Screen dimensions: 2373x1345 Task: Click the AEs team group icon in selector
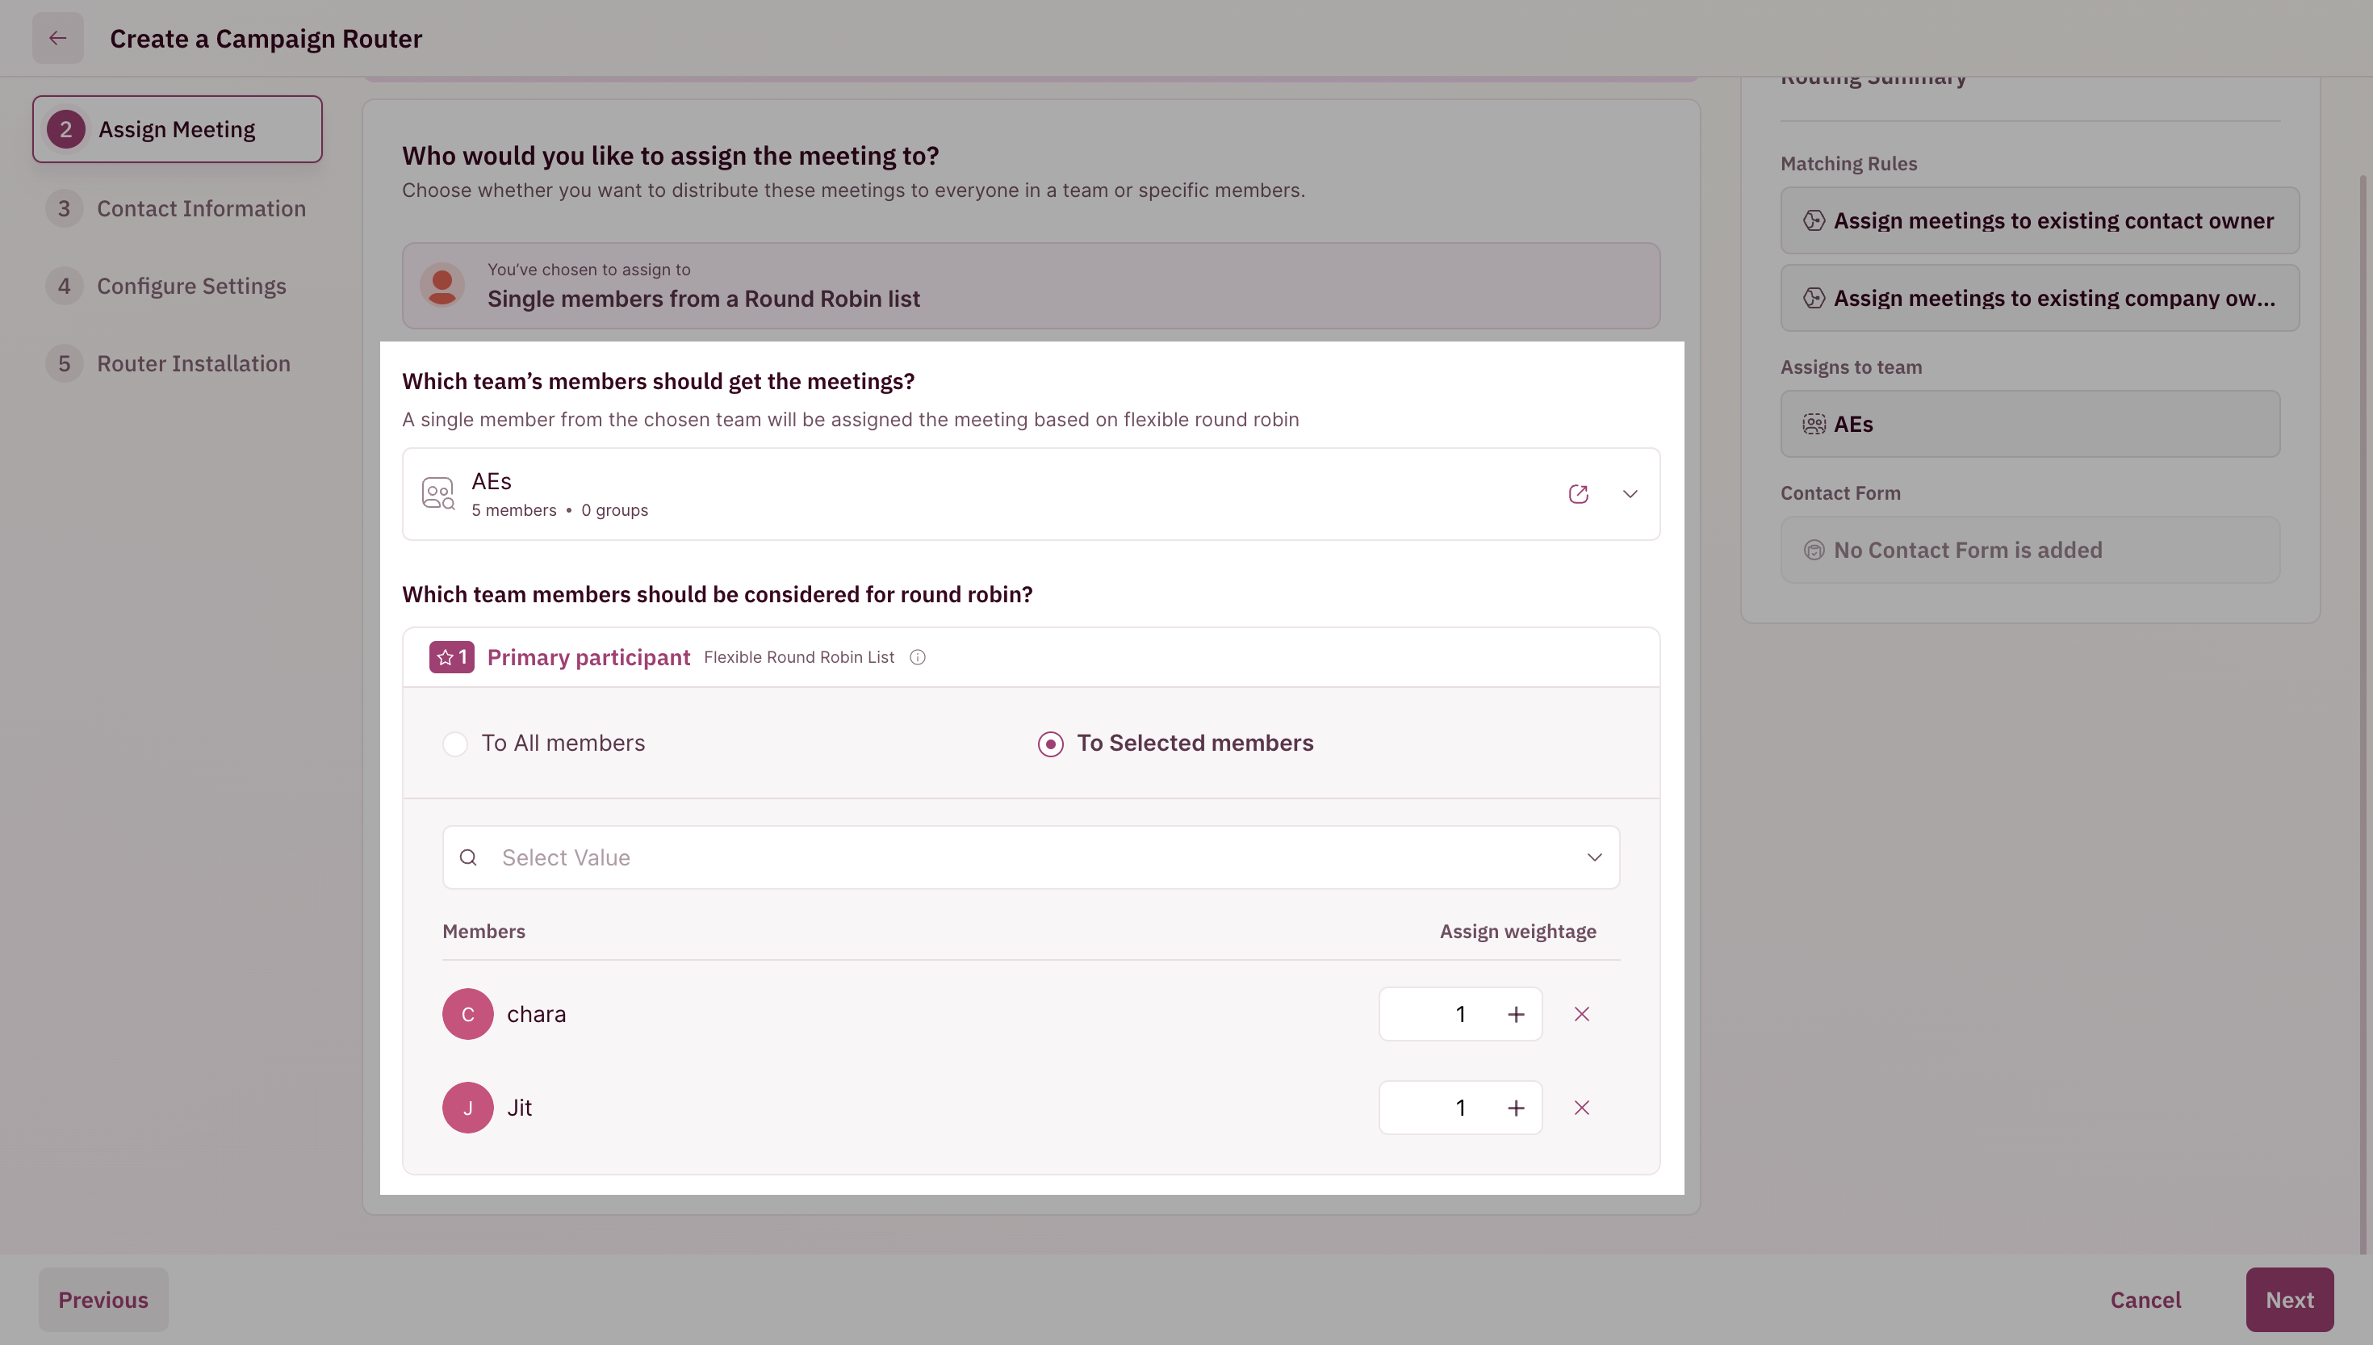[x=437, y=493]
